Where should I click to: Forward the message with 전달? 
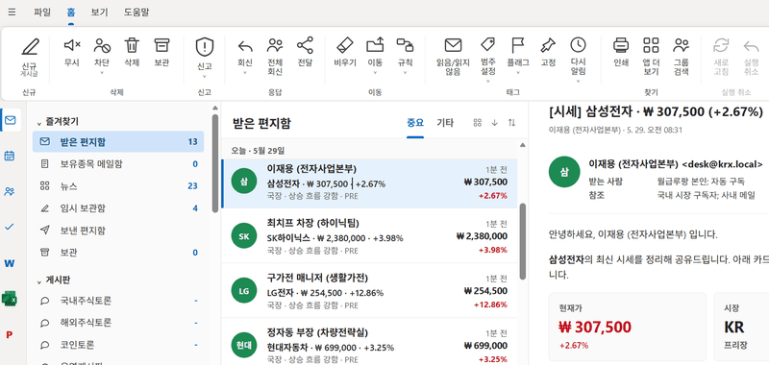click(305, 53)
